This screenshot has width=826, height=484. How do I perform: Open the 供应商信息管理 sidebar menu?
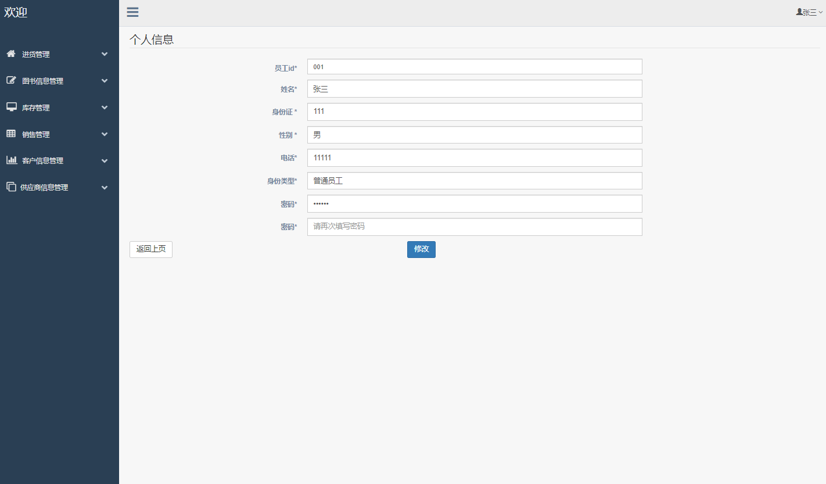tap(59, 187)
